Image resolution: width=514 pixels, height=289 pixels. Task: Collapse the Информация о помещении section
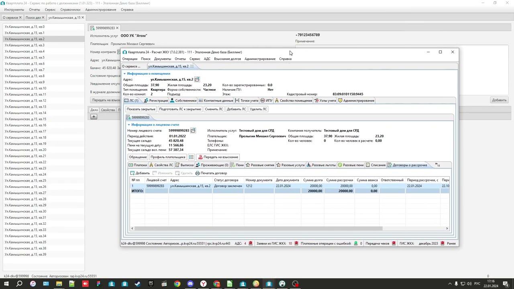click(124, 73)
